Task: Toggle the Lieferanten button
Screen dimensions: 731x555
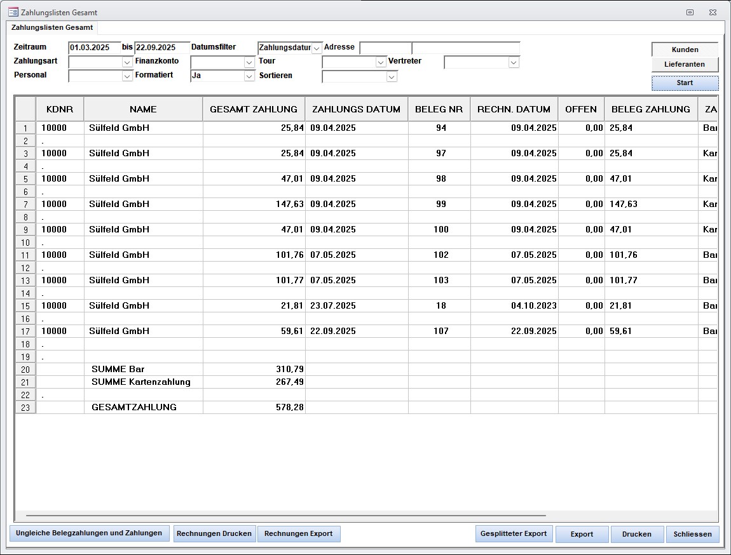Action: (x=685, y=64)
